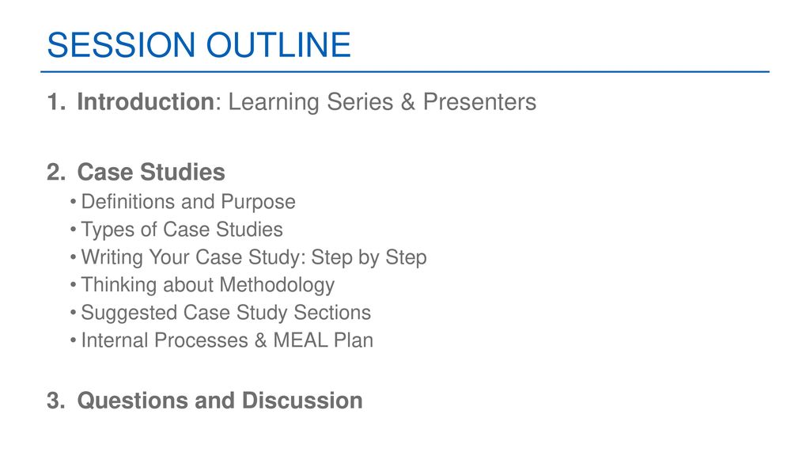Click the Questions and Discussion heading

click(x=220, y=401)
